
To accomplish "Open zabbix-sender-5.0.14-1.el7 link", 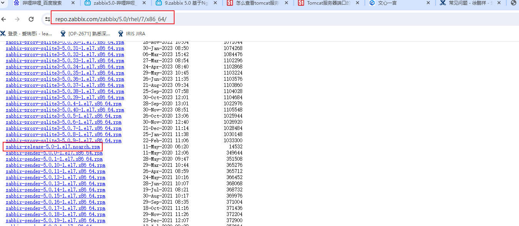I will (x=55, y=190).
